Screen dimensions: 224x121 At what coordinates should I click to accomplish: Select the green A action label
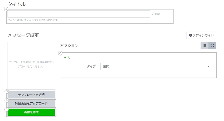pos(69,58)
